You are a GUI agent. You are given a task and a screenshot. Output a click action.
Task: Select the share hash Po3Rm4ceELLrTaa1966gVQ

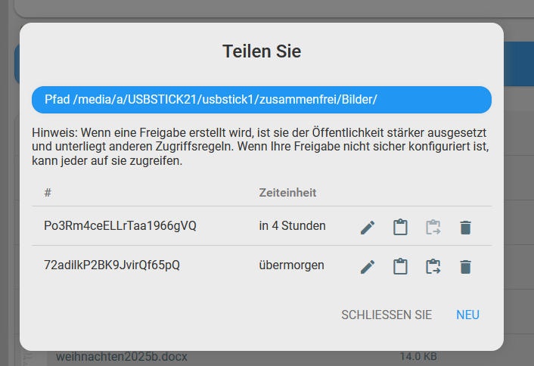pos(120,226)
